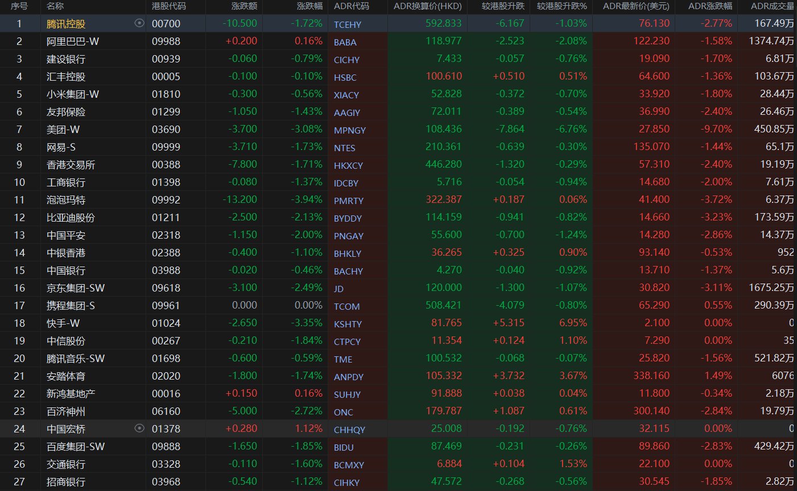Sort by 港股代码 column header
This screenshot has width=797, height=491.
[169, 6]
